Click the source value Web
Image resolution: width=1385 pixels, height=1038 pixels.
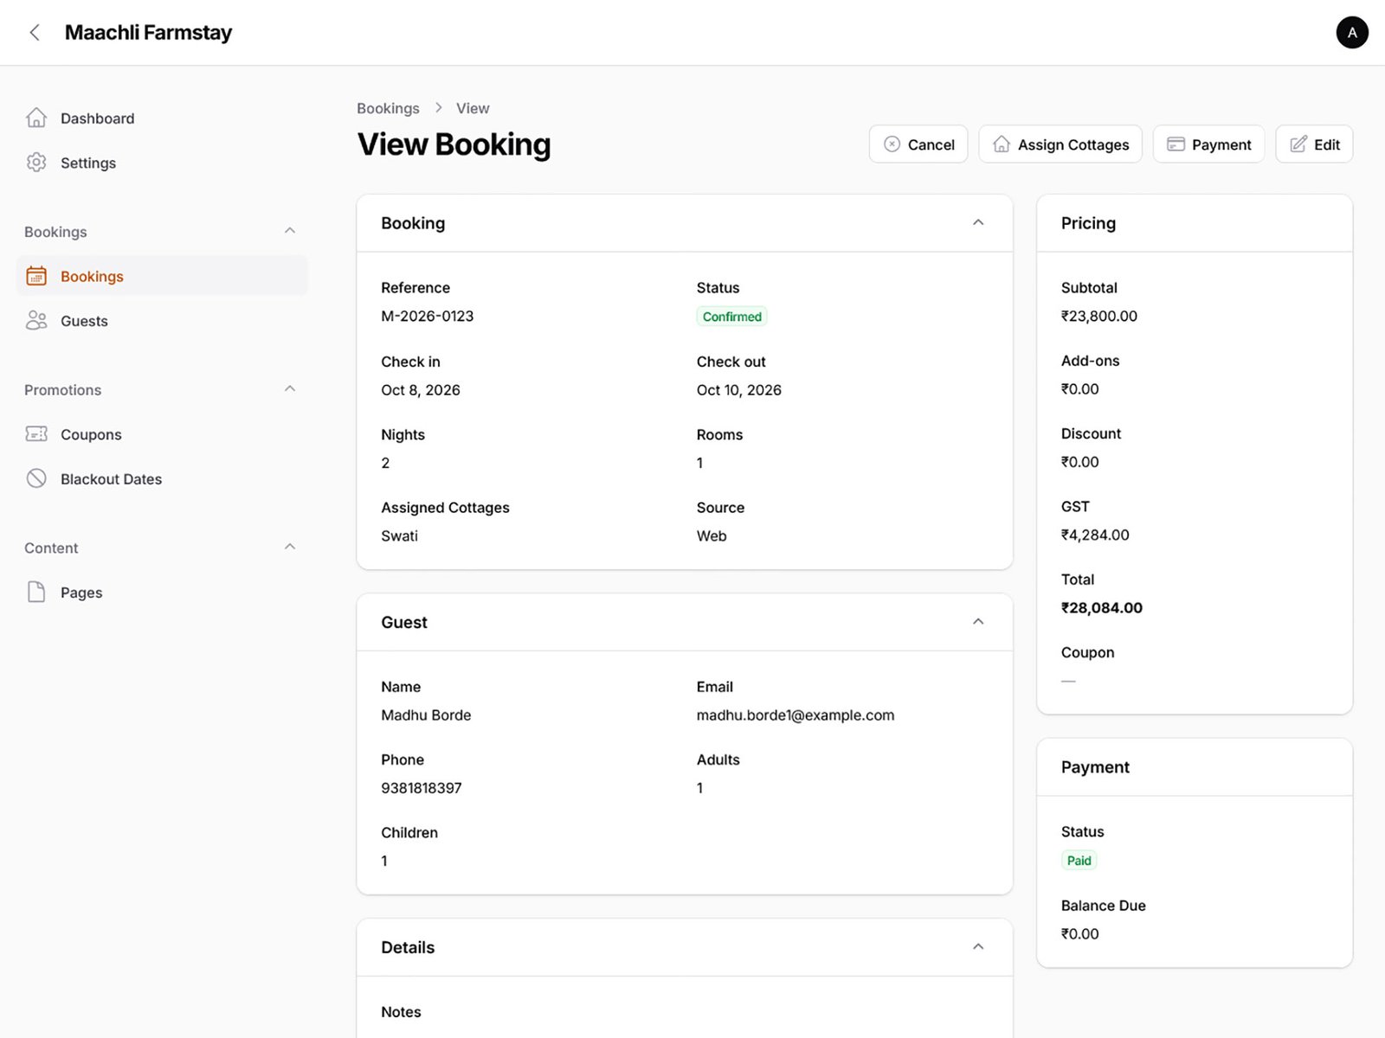tap(712, 536)
